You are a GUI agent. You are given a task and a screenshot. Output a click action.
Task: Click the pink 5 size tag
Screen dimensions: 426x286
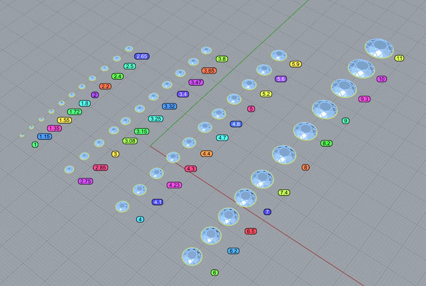[x=251, y=109]
